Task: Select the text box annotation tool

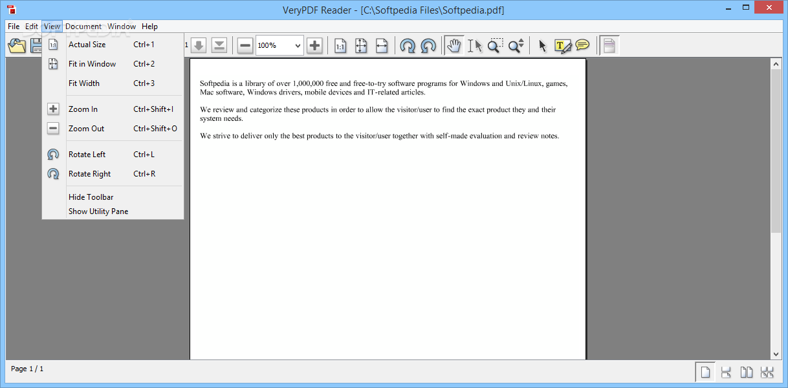Action: (x=563, y=45)
